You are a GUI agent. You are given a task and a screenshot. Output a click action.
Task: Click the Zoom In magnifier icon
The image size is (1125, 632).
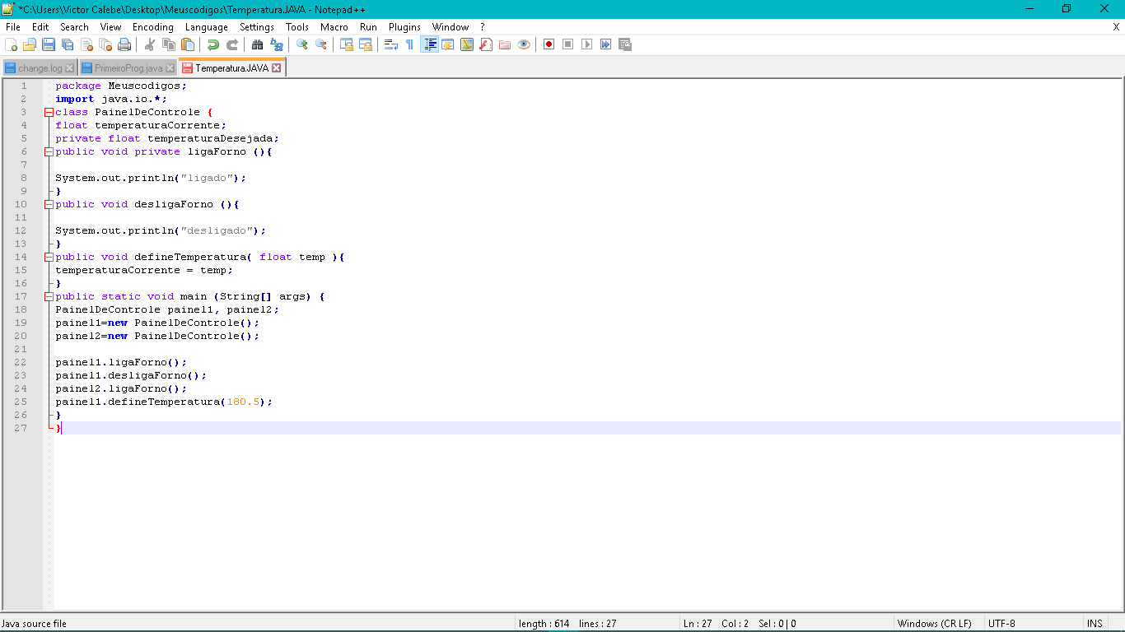point(302,44)
